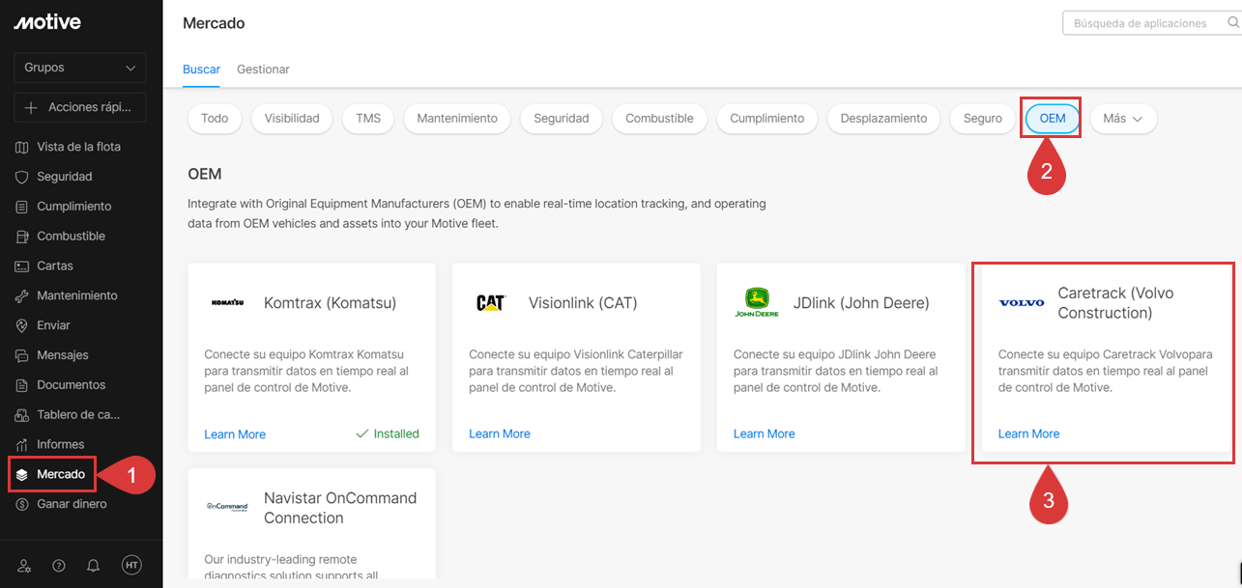Open the admin settings icon at sidebar bottom
The image size is (1242, 588).
pos(24,566)
